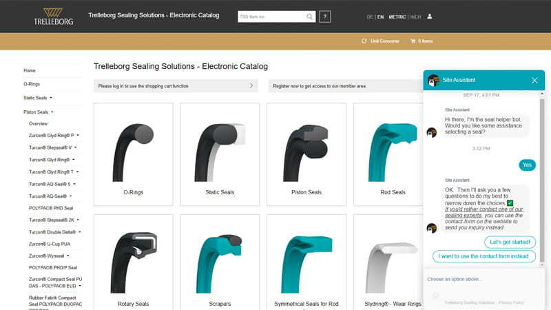Screen dimensions: 551x310
Task: Choose I want to use the contact form instead
Action: click(484, 256)
